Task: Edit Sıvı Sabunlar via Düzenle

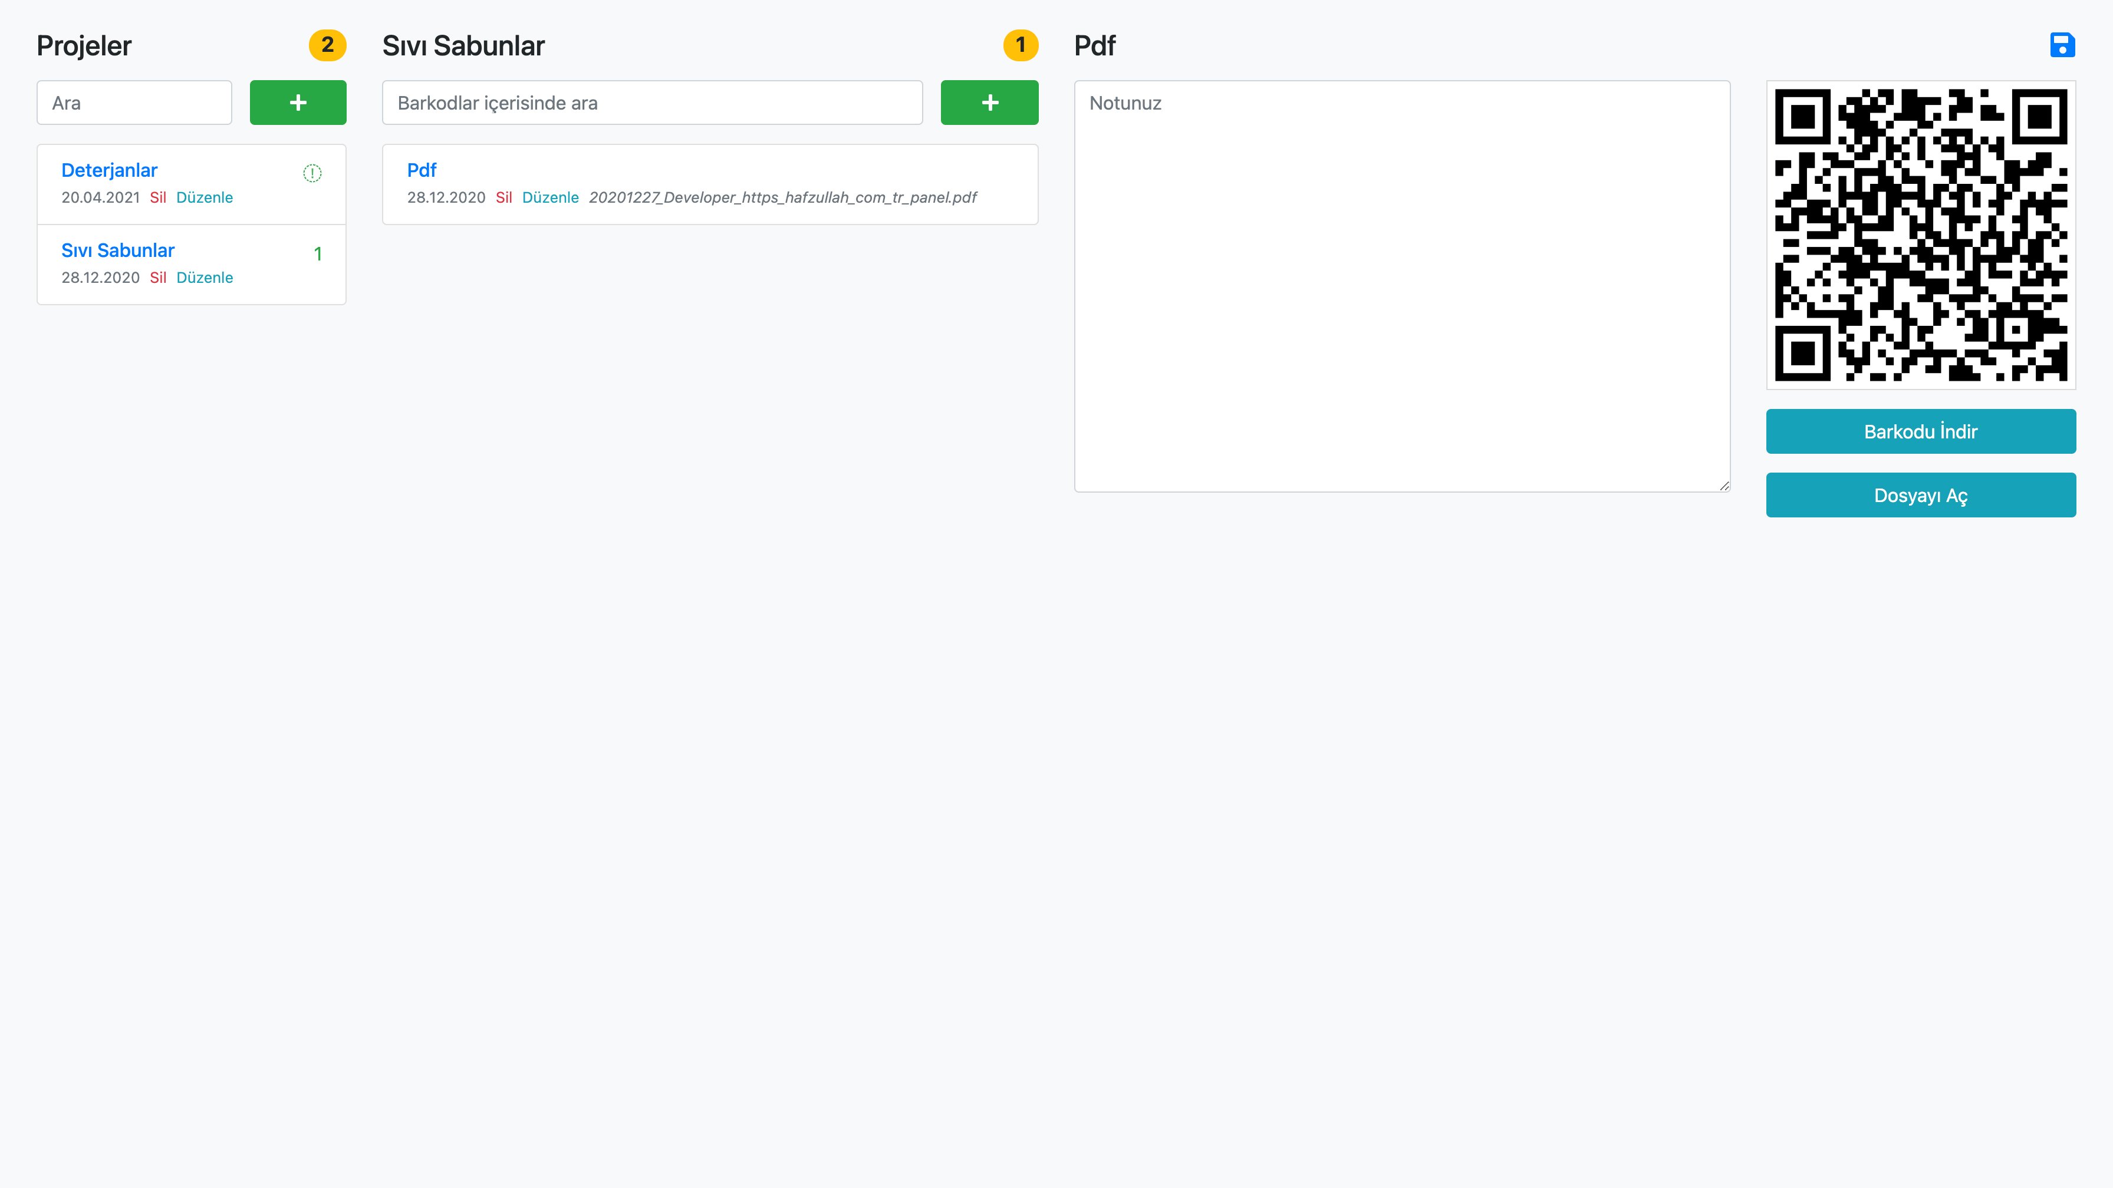Action: tap(204, 278)
